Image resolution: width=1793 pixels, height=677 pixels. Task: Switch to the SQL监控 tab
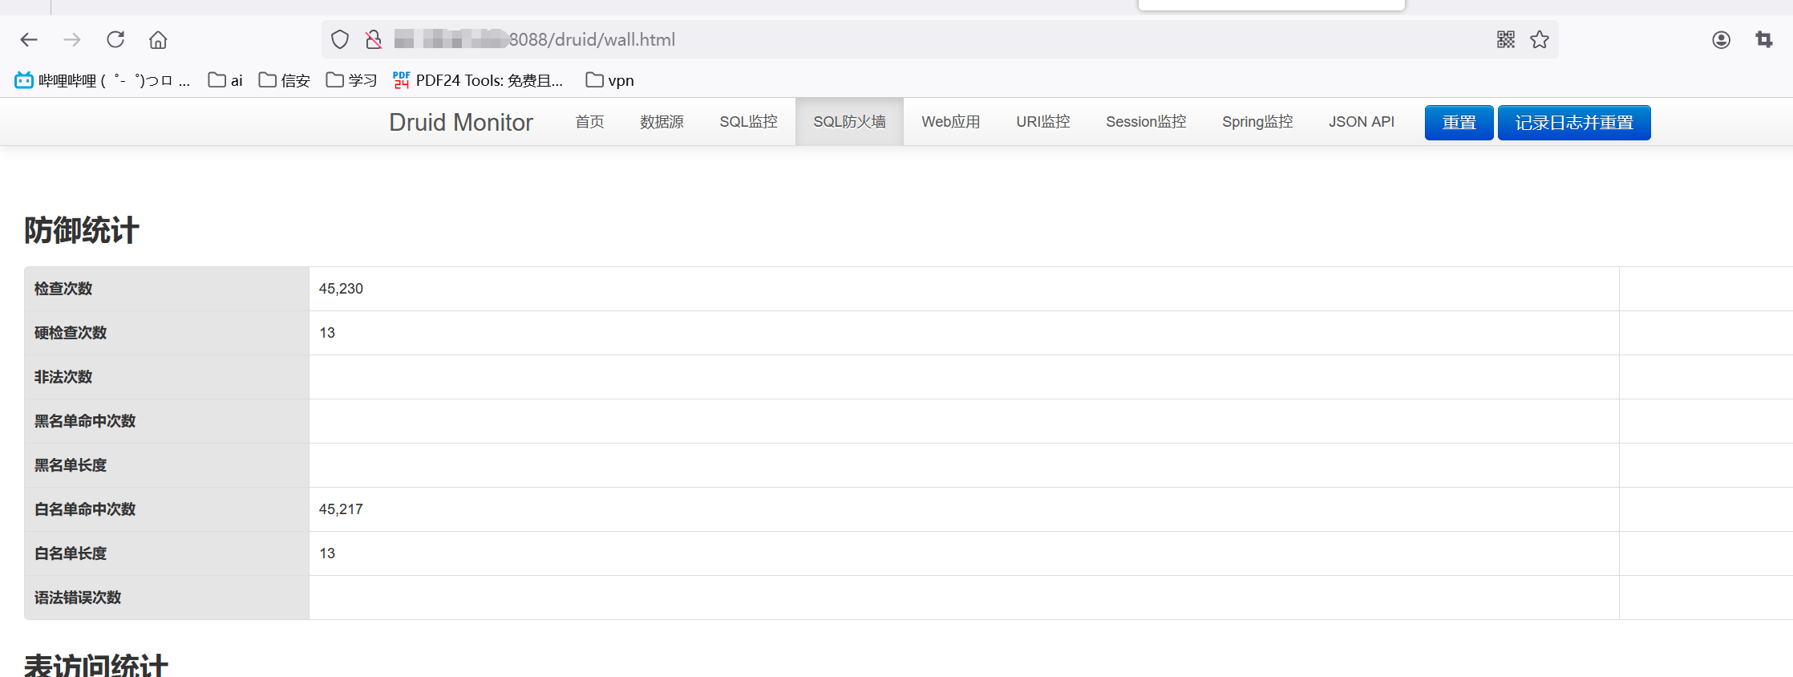pyautogui.click(x=748, y=122)
